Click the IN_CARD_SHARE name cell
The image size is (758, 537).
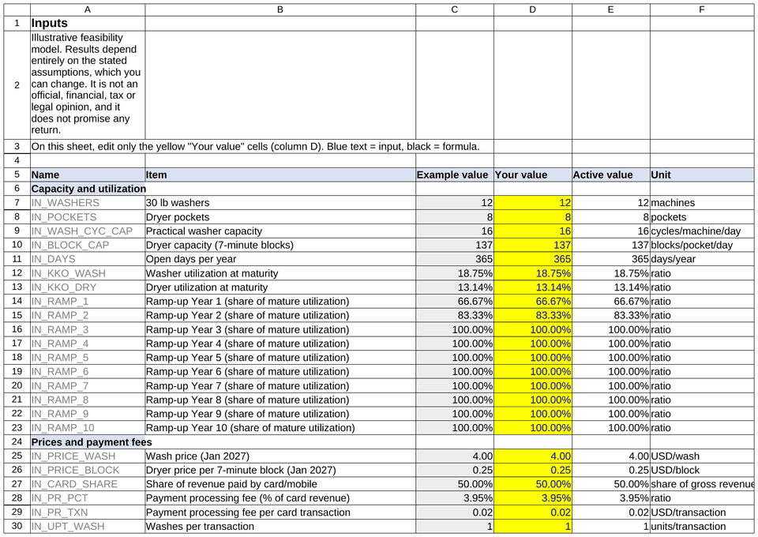pos(88,484)
